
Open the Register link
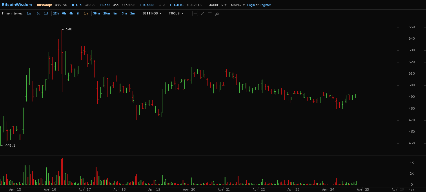click(265, 5)
